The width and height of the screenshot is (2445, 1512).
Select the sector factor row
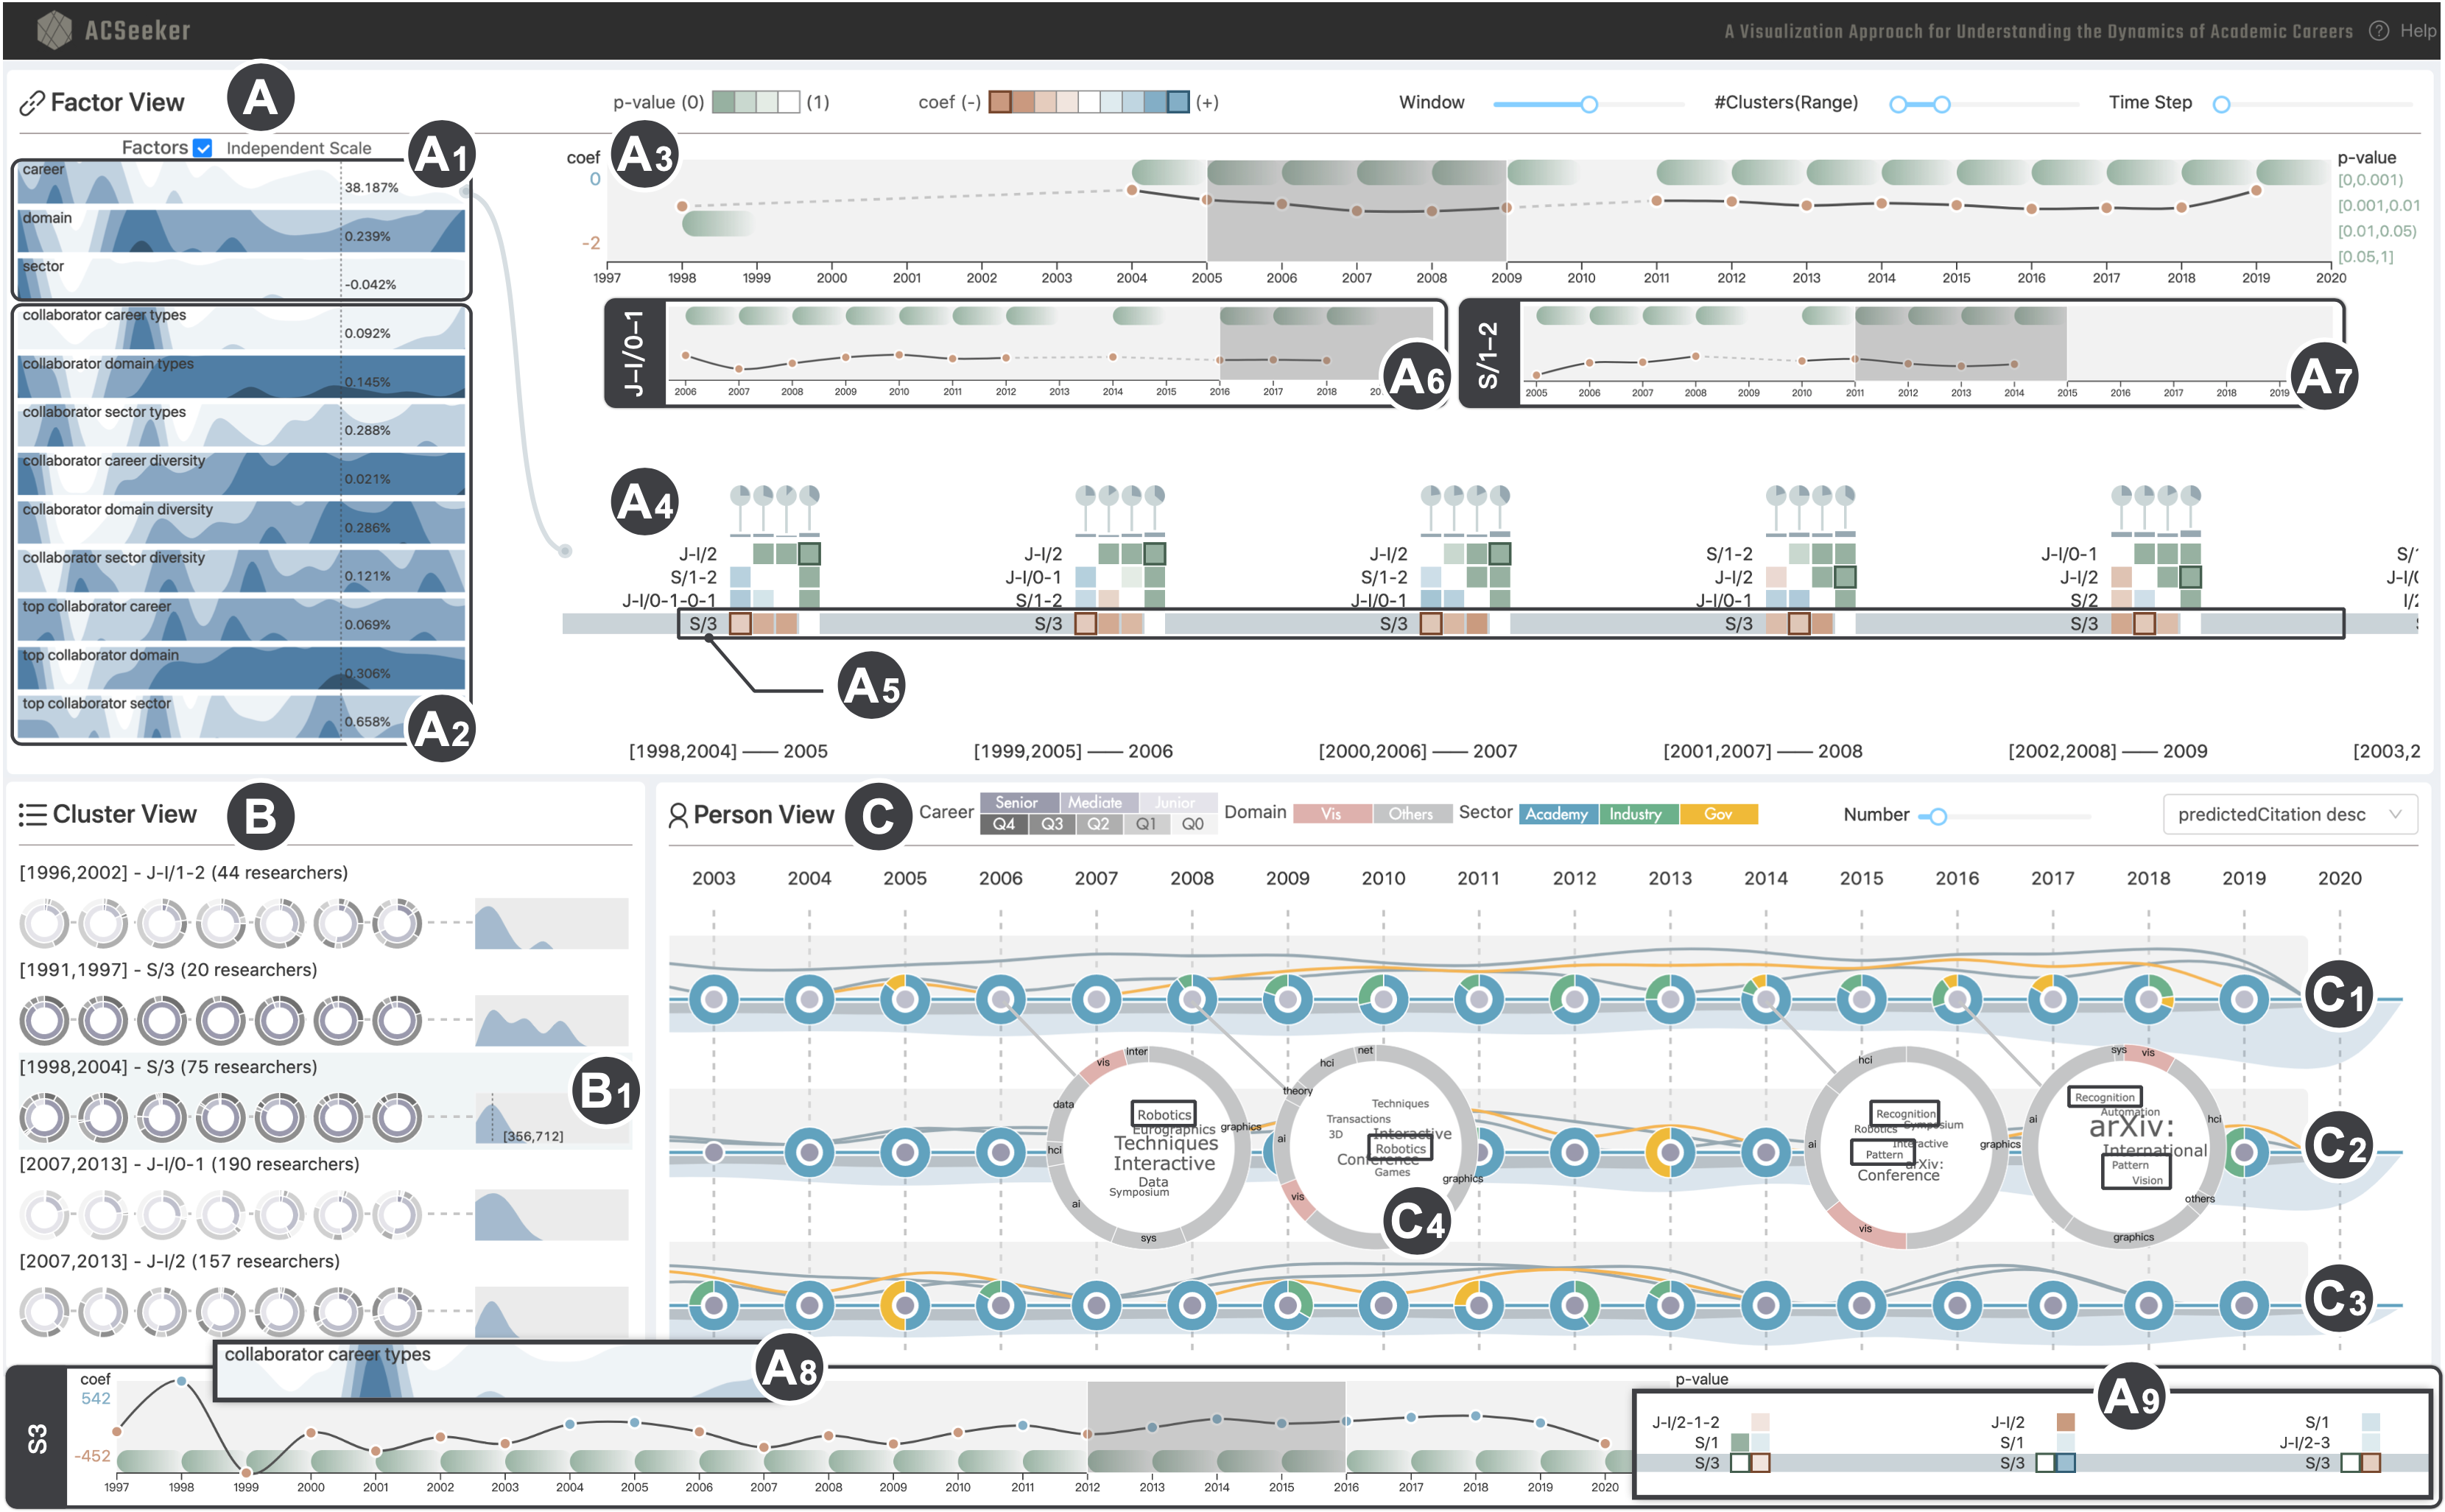click(241, 278)
